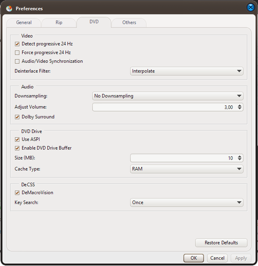The image size is (258, 266).
Task: Expand the Downsampling combo box
Action: (x=168, y=96)
